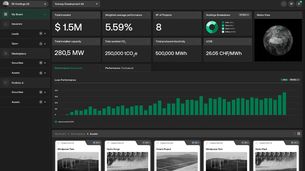Open the Total invested card options menu
Screen dimensions: 305x171
coord(98,15)
